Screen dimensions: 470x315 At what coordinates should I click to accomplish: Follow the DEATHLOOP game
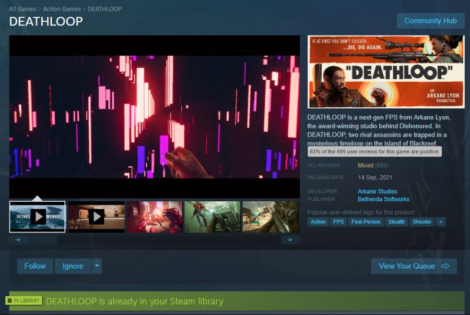[35, 266]
